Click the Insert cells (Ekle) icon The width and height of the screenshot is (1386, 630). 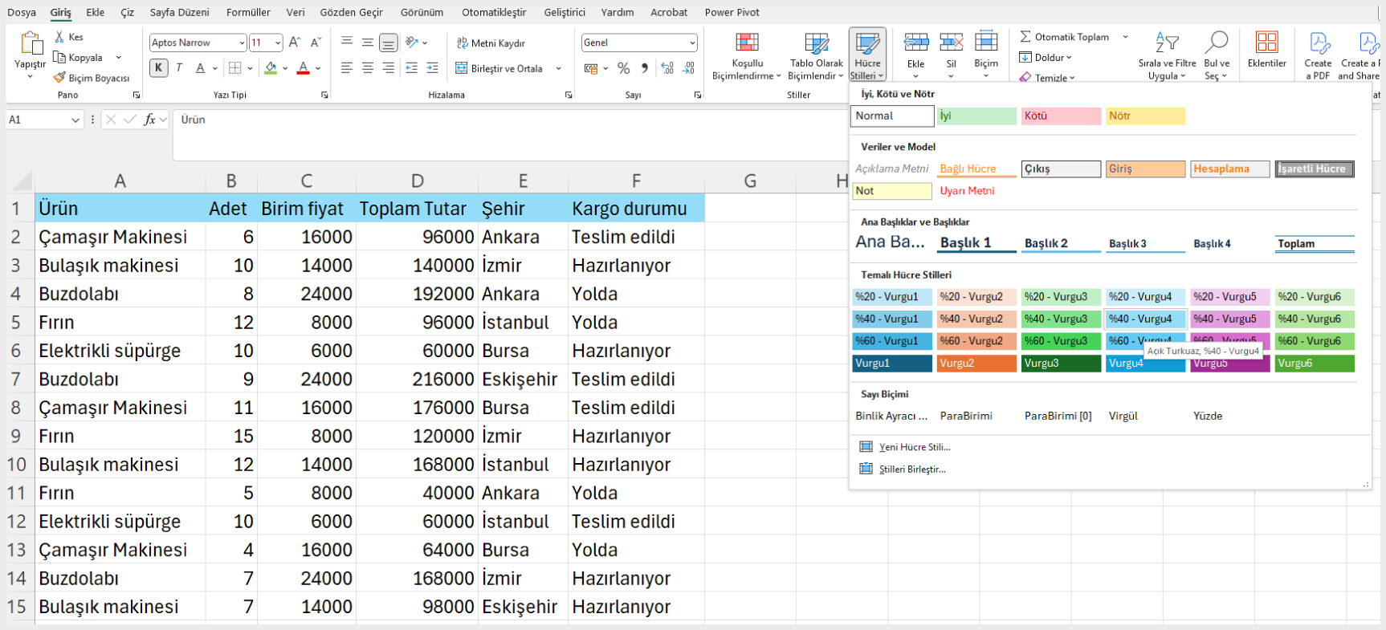(x=916, y=42)
